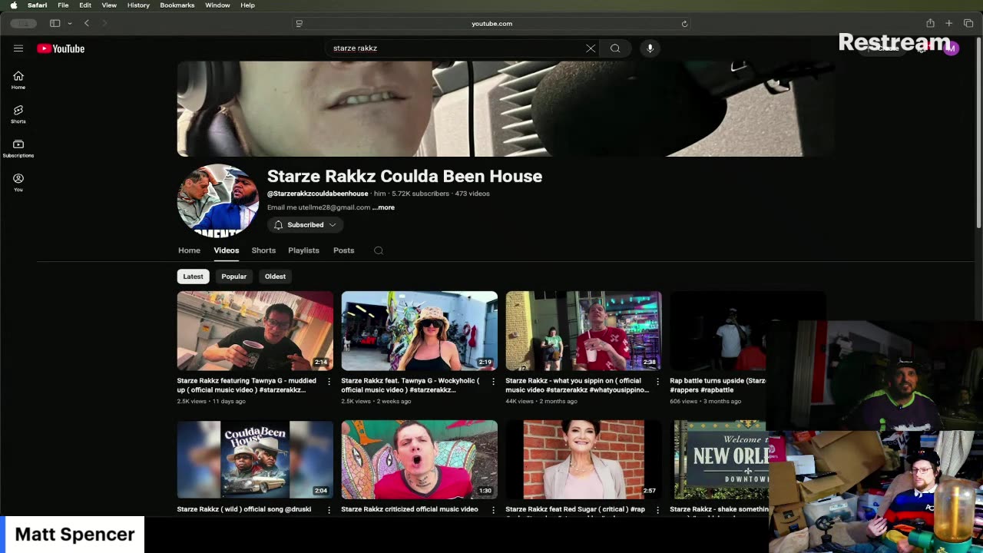The height and width of the screenshot is (553, 983).
Task: Open options for 'Red Sugar' video
Action: click(x=657, y=510)
